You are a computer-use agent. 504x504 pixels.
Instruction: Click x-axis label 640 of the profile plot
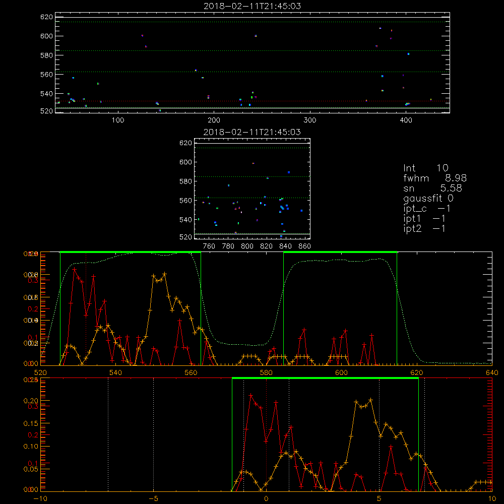[492, 373]
